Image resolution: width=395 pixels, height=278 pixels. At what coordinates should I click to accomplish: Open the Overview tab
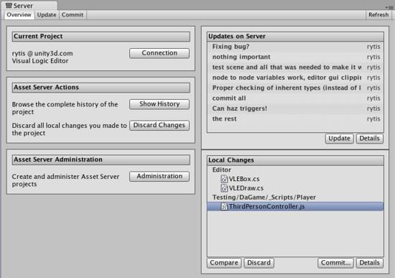[19, 15]
